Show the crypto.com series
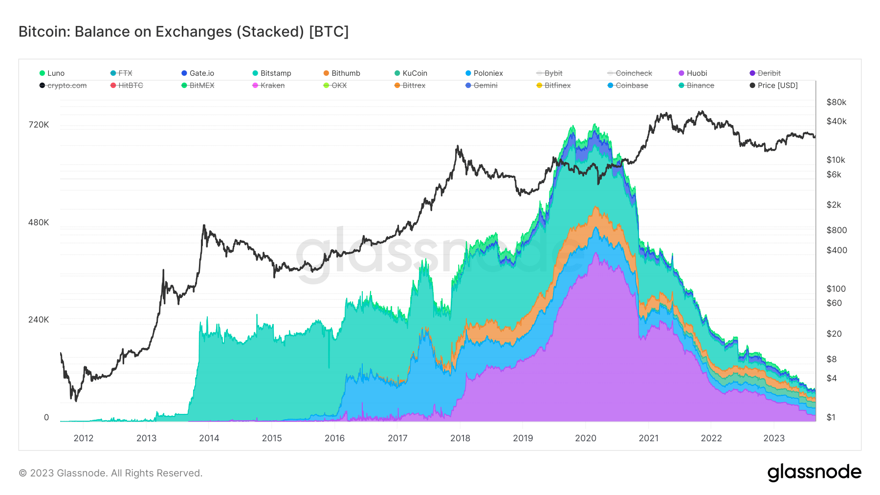The height and width of the screenshot is (495, 880). 63,86
